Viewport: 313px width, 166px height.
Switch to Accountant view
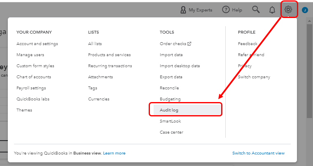pos(258,153)
